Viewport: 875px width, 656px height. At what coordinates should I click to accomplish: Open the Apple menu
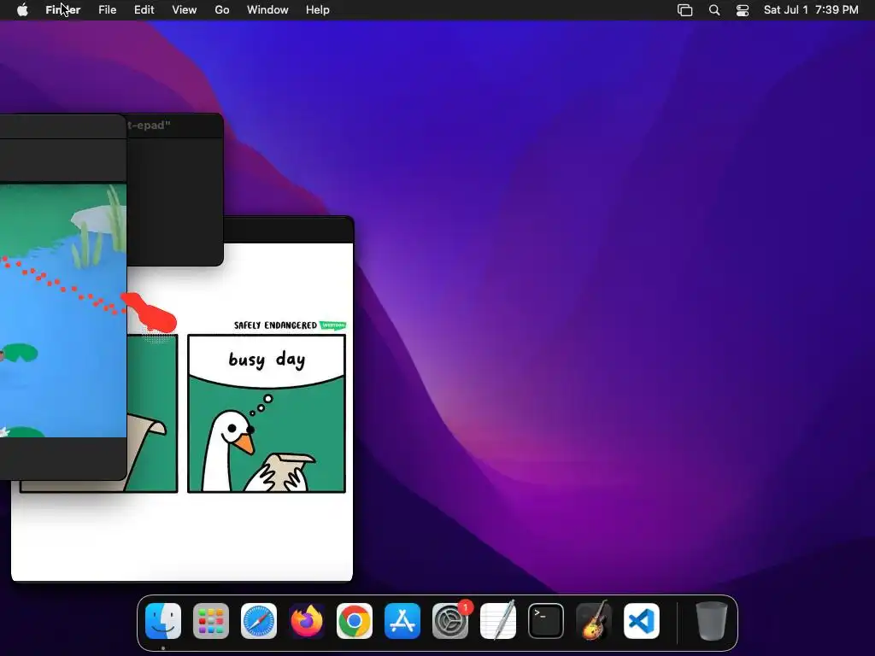coord(22,10)
